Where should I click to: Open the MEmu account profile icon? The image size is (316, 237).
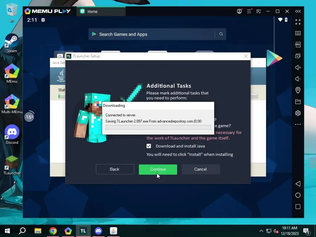[239, 11]
